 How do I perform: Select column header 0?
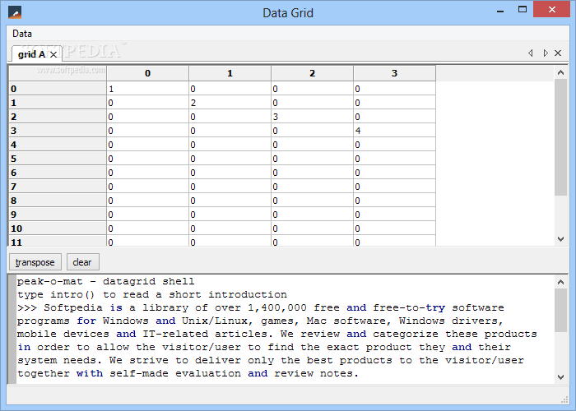click(x=147, y=73)
